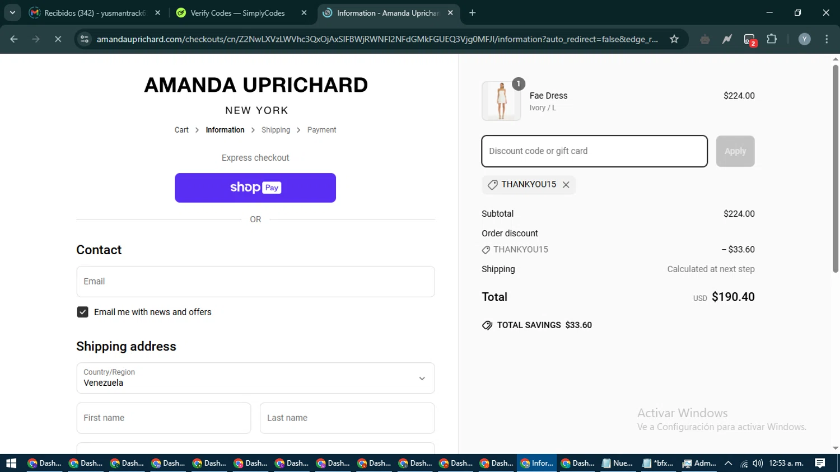Open the tab search dropdown arrow
Image resolution: width=840 pixels, height=472 pixels.
coord(12,13)
